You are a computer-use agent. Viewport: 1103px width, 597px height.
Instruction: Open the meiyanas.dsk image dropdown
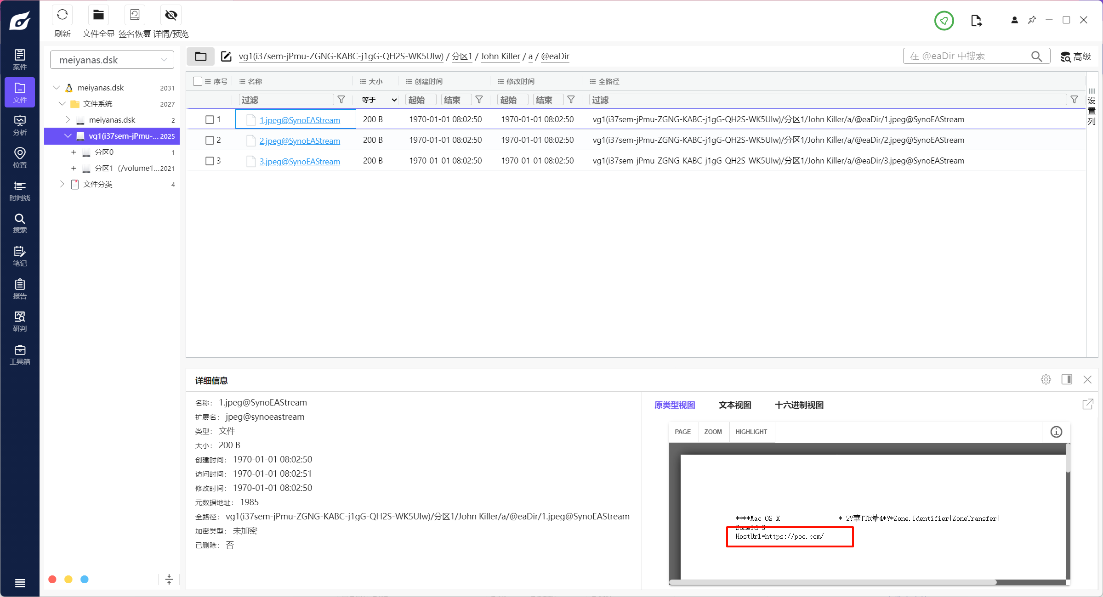(x=112, y=60)
